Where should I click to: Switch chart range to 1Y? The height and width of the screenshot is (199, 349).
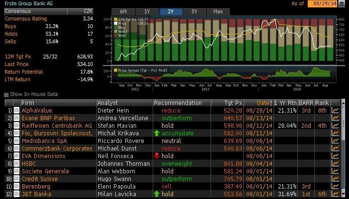pos(147,11)
